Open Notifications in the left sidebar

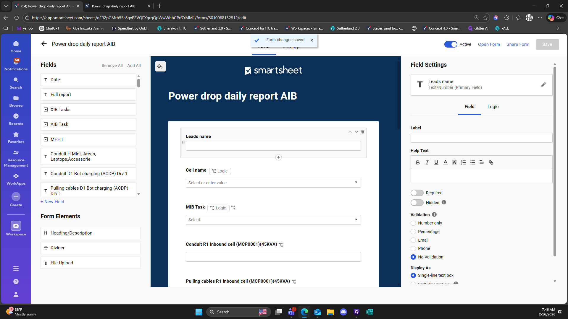click(x=16, y=64)
